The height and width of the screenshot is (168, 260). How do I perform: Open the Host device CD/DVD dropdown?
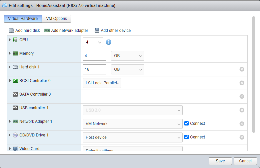[133, 137]
